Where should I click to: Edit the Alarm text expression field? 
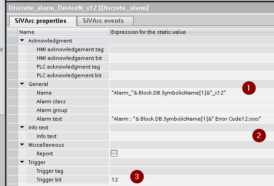192,119
